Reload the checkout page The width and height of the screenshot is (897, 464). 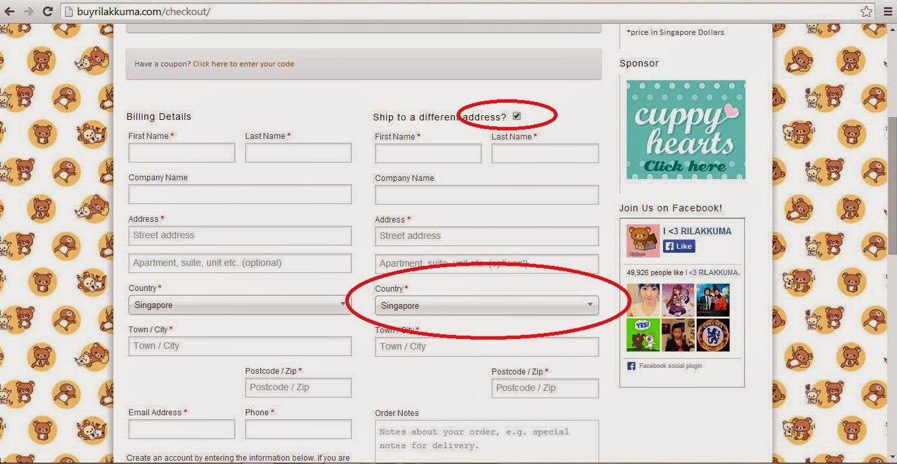click(x=47, y=11)
